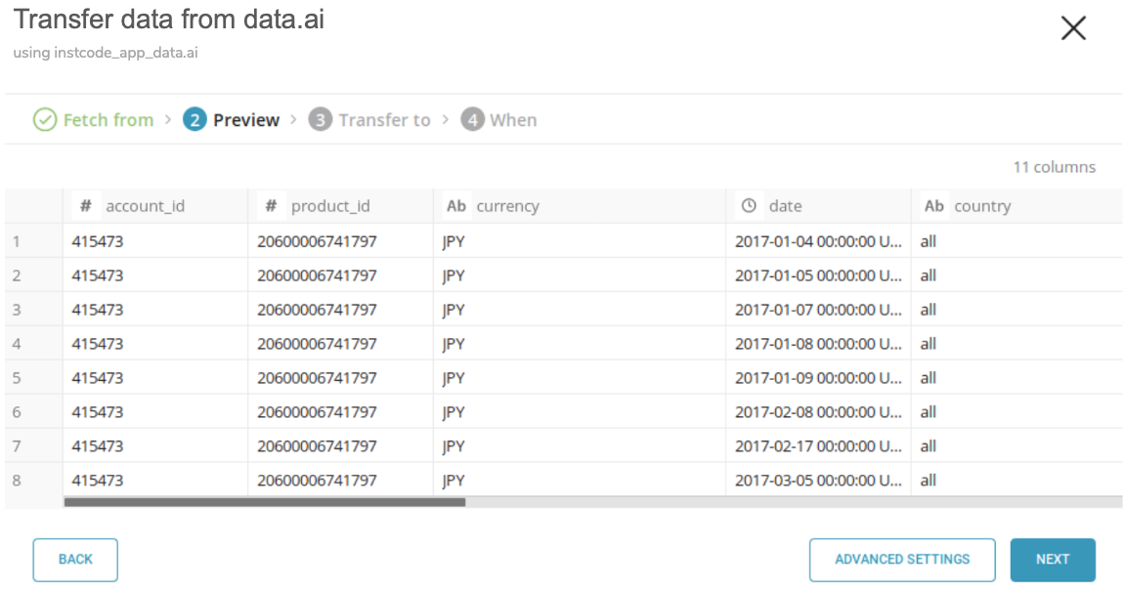Viewport: 1125px width, 590px height.
Task: Open the Transfer to step
Action: (383, 120)
